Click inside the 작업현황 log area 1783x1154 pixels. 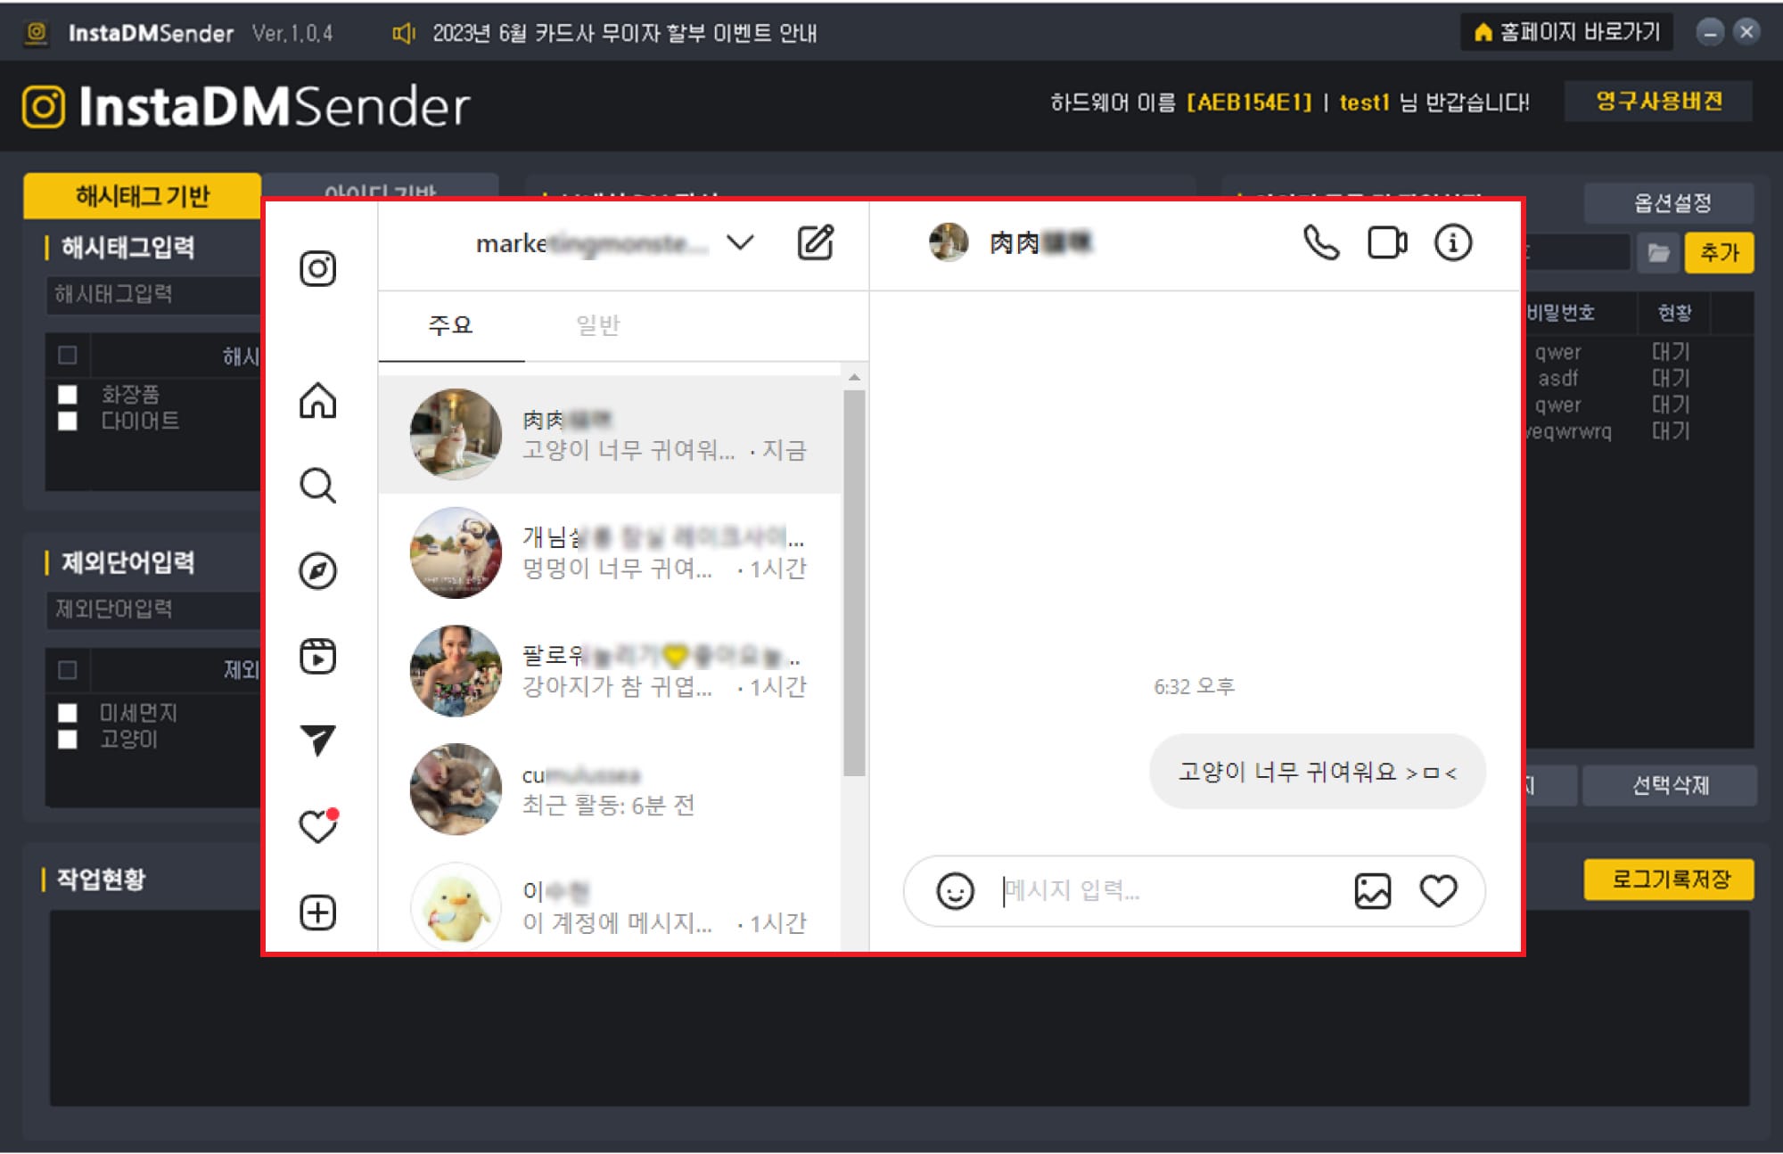point(899,1008)
